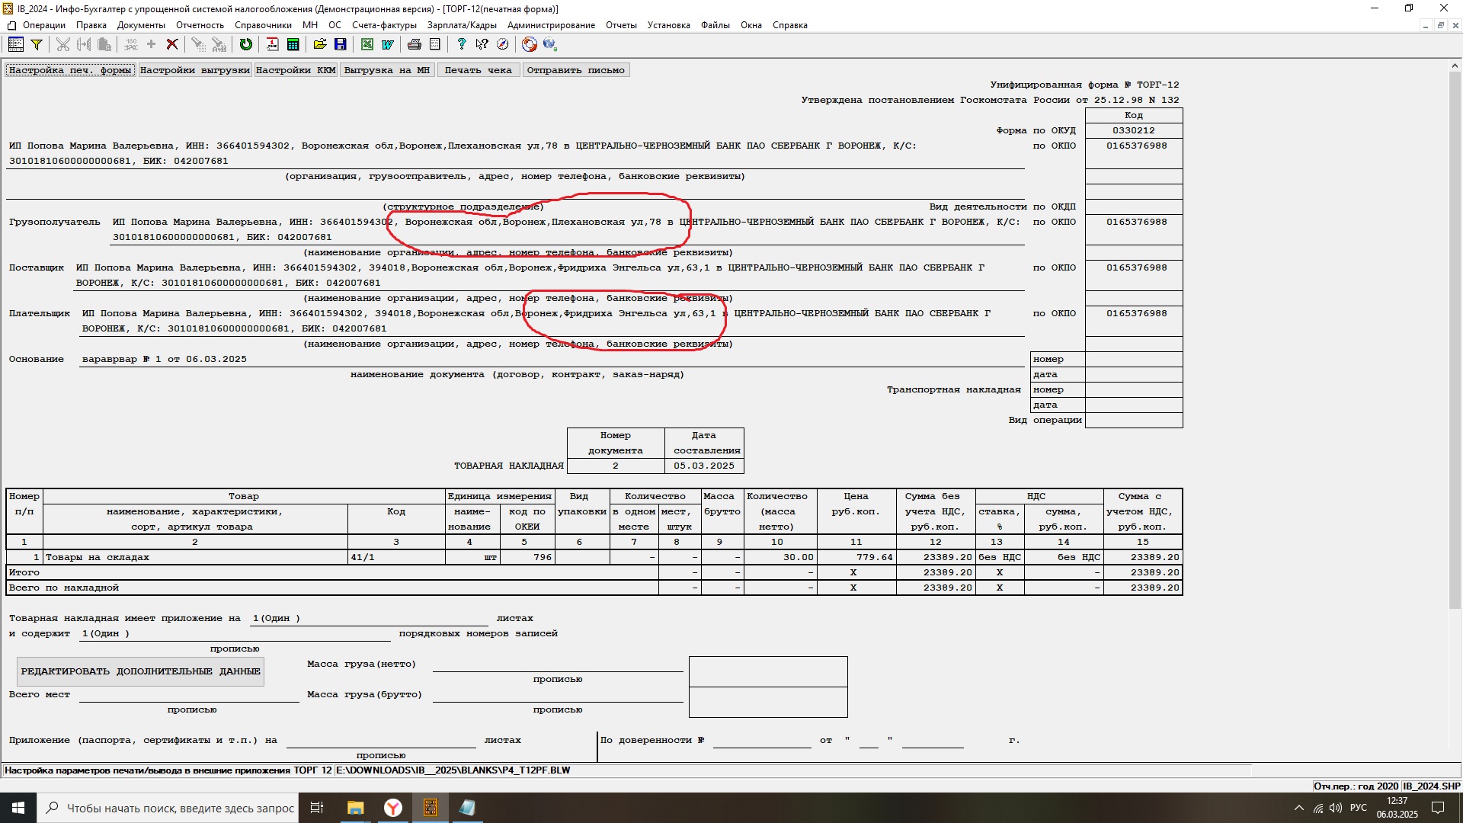The height and width of the screenshot is (823, 1463).
Task: Export to Excel using the toolbar icon
Action: (x=367, y=45)
